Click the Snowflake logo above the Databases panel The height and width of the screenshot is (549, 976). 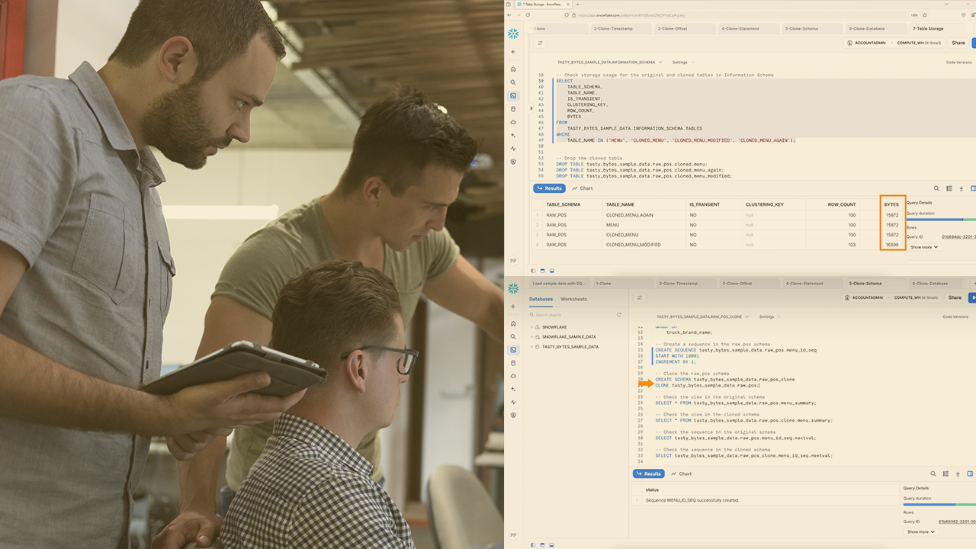(x=513, y=287)
